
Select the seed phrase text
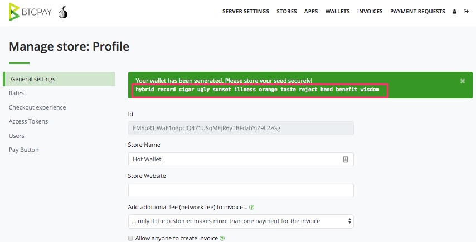(x=258, y=90)
